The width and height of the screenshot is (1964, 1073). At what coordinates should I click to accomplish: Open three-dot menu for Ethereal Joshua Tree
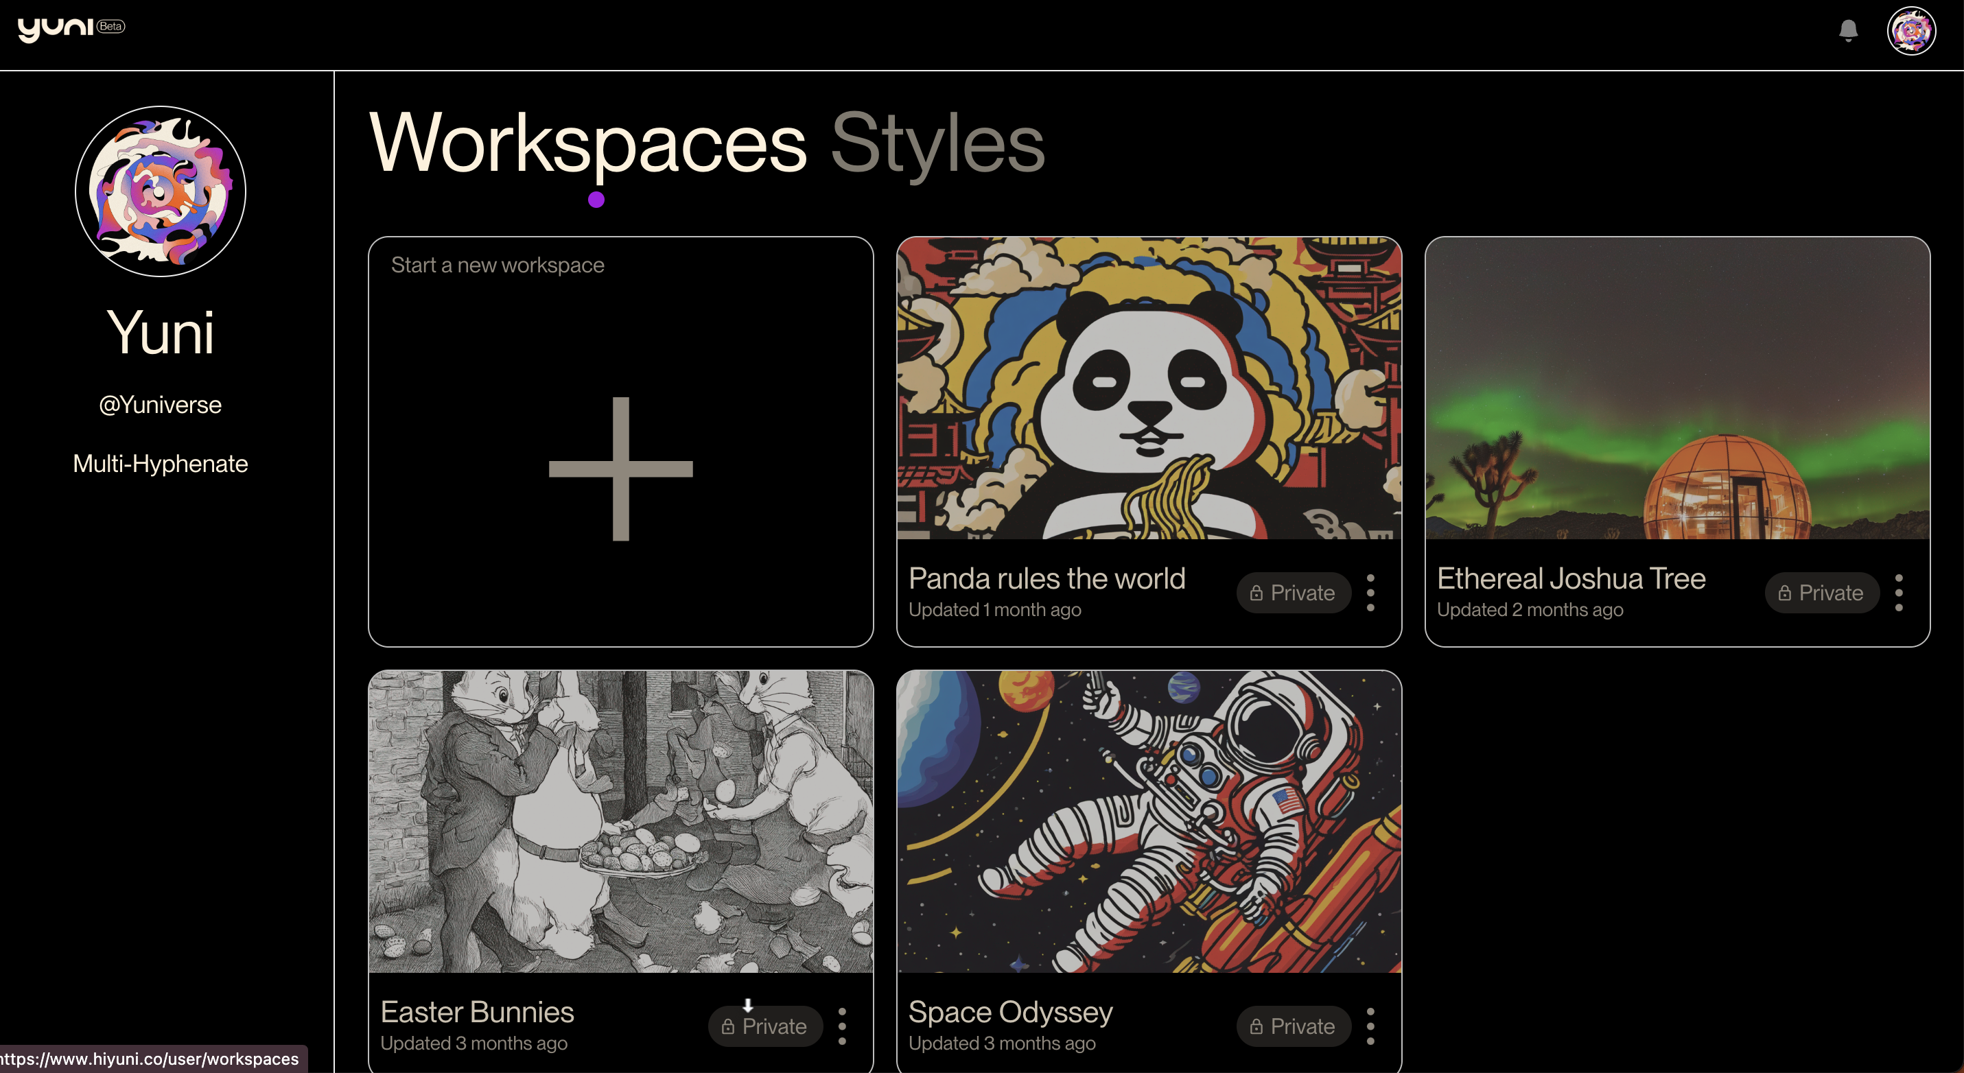1898,593
